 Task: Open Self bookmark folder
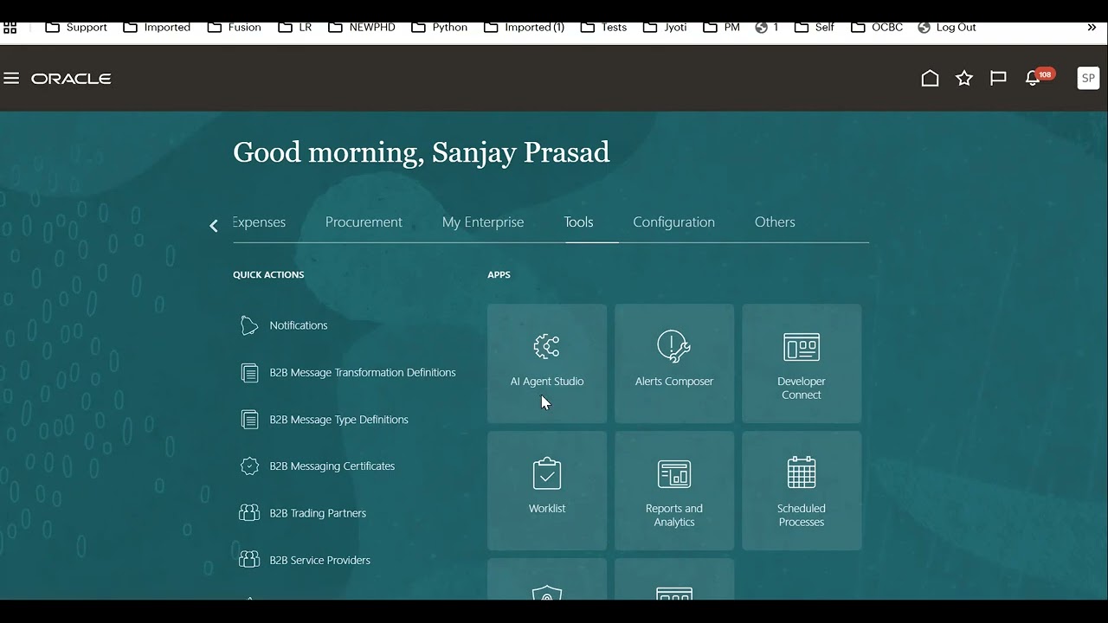pos(815,28)
